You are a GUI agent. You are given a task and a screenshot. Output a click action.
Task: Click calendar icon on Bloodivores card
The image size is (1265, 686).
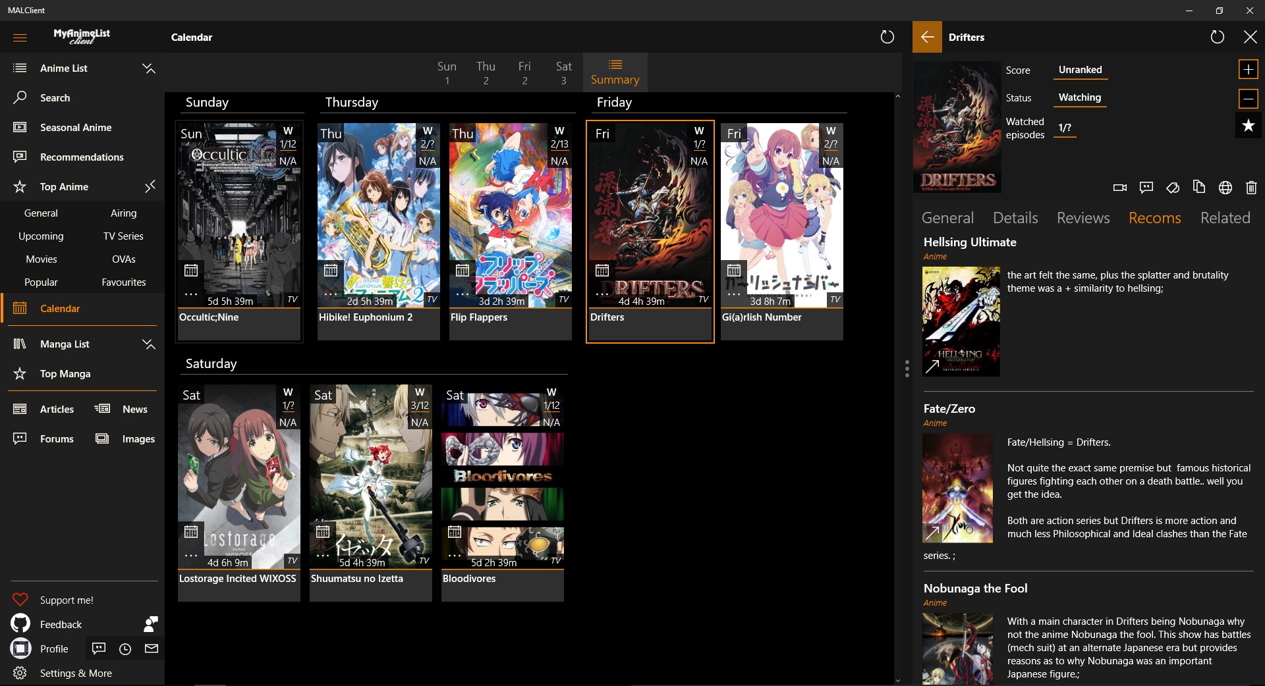[455, 531]
